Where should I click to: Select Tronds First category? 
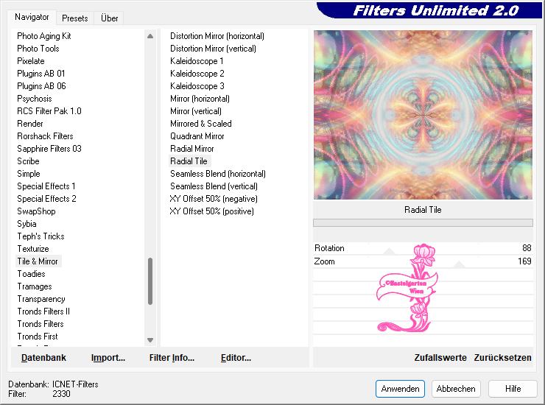point(38,337)
